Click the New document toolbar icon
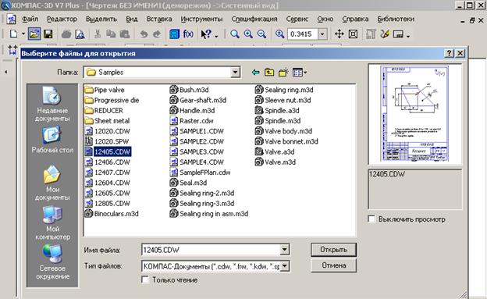Viewport: 487px width, 299px height. pos(13,34)
